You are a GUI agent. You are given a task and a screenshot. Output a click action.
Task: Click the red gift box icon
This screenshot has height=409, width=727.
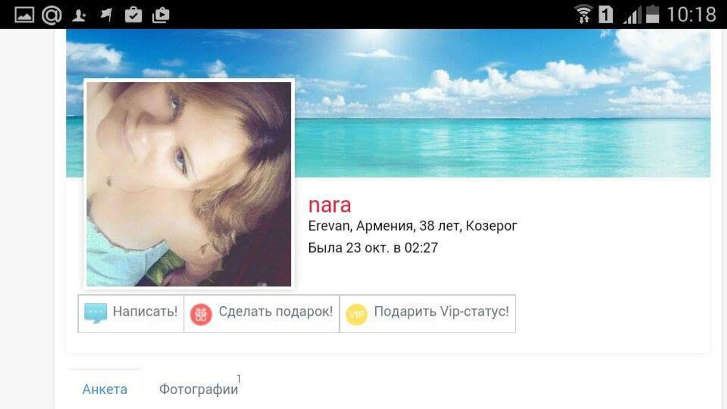(201, 314)
